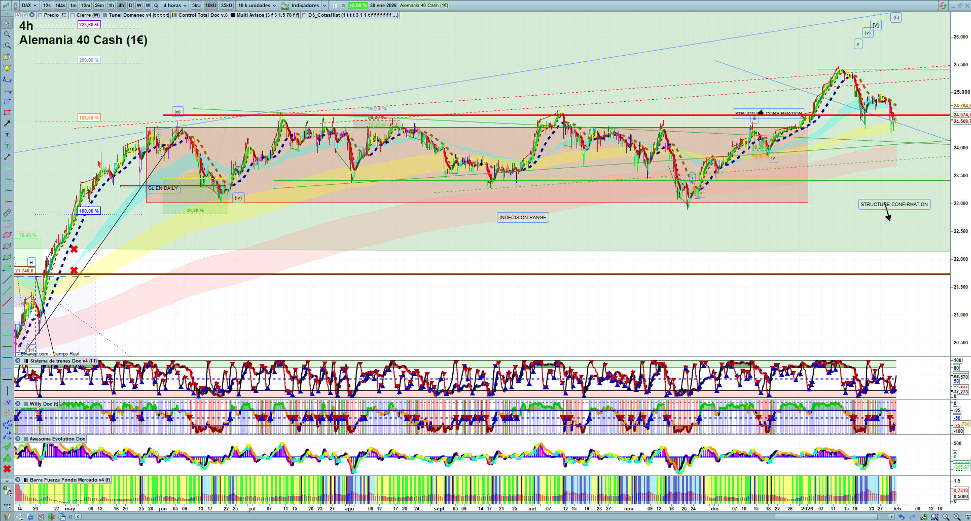
Task: Toggle the Cierre (W) checkbox
Action: pyautogui.click(x=73, y=15)
